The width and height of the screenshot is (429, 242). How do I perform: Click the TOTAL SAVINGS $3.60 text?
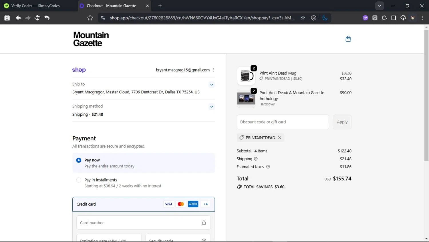coord(264,187)
